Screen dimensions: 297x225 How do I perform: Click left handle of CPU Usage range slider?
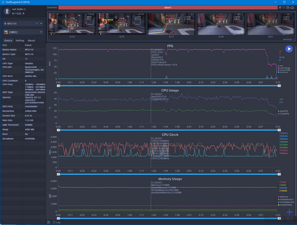click(x=59, y=130)
